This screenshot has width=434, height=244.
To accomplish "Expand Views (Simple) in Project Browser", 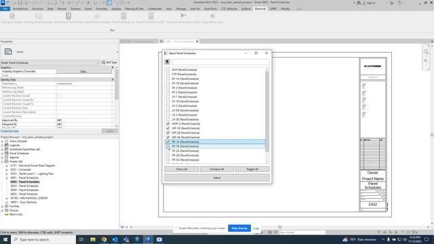I will point(2,142).
